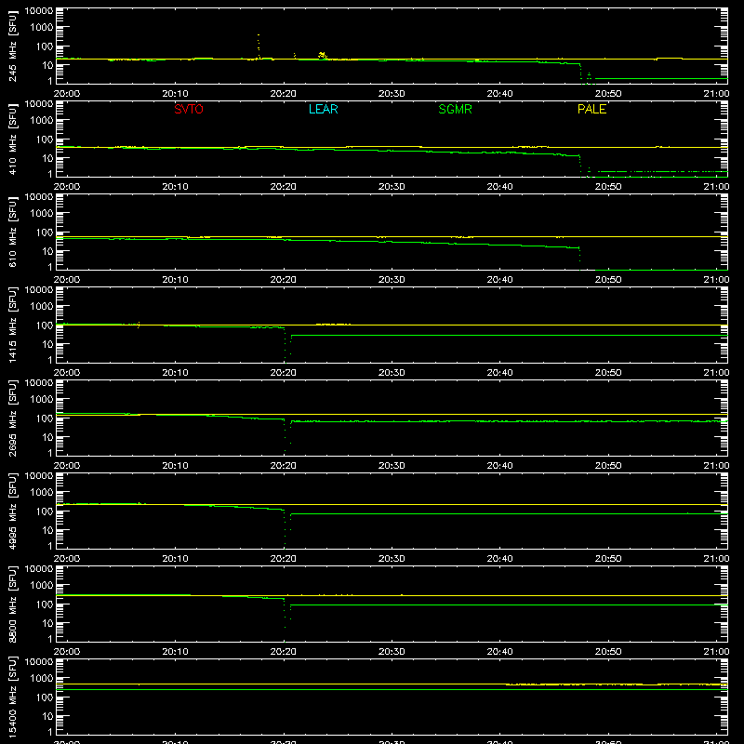Viewport: 744px width, 744px height.
Task: Click 21:00 tick under the 4995 MHz panel
Action: point(716,559)
